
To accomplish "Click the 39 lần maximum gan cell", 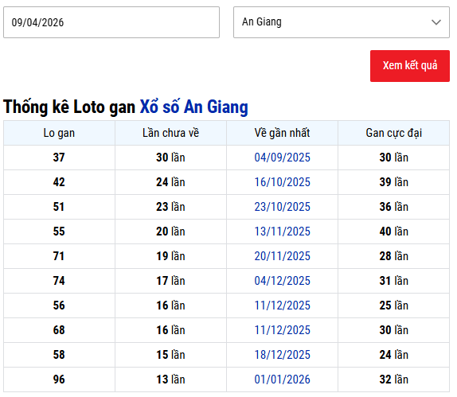I will tap(394, 182).
